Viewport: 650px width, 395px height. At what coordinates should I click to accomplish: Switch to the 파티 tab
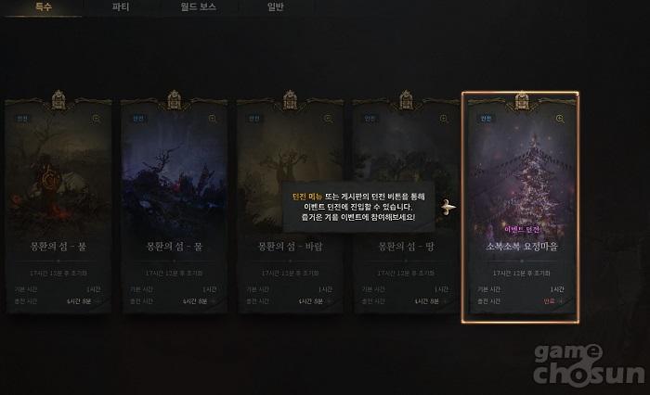coord(121,7)
